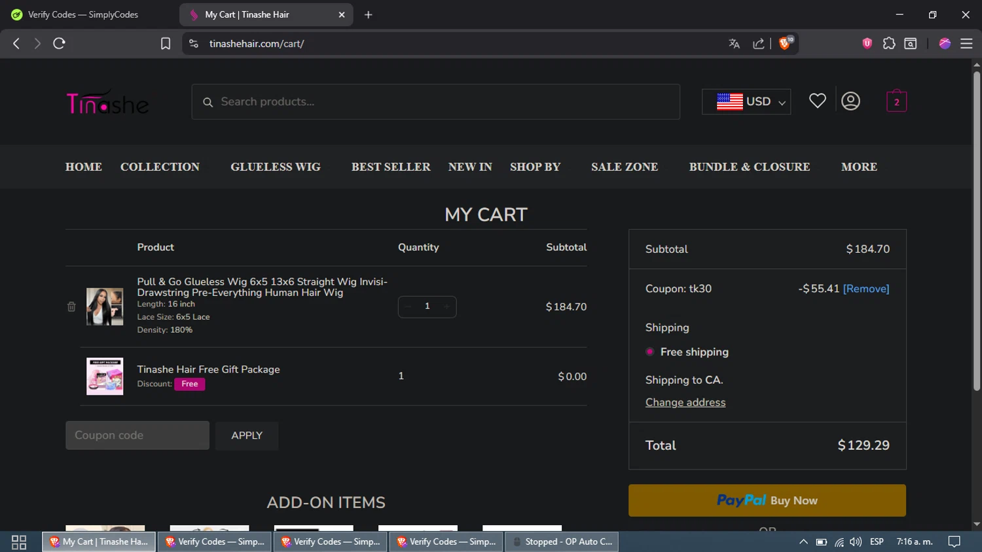Open the NEW IN menu

[470, 167]
